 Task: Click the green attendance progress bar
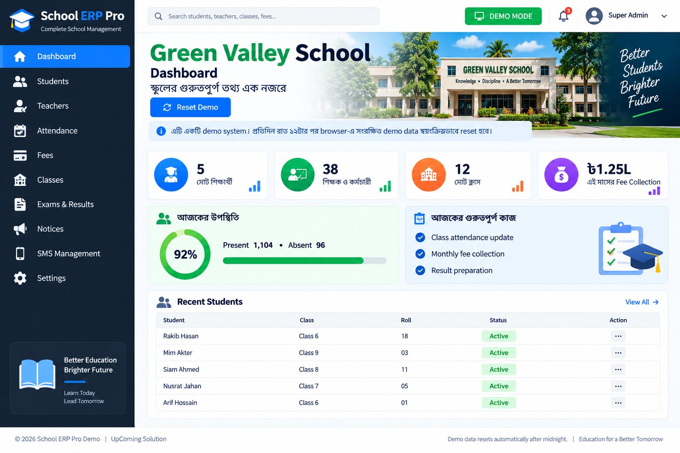coord(305,261)
